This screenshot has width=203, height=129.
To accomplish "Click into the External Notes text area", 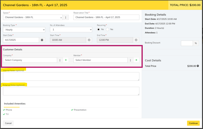I will coord(71,91).
